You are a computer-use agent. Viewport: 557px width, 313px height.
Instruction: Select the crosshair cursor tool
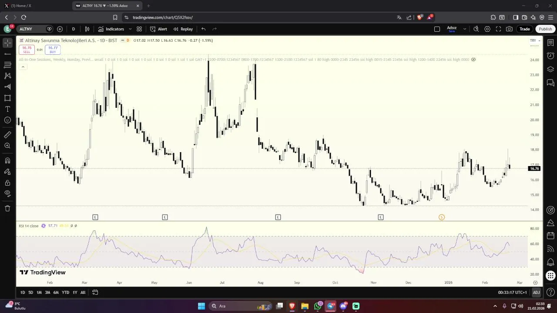(x=7, y=43)
